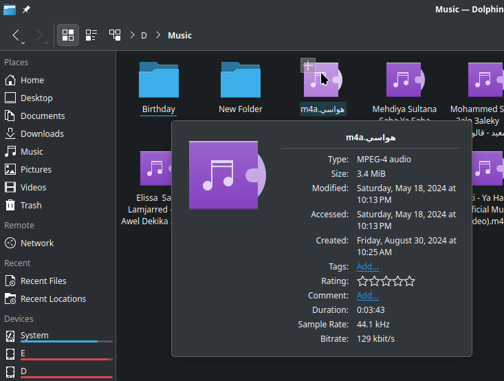Viewport: 504px width, 381px height.
Task: Open Music in Places sidebar
Action: coord(58,151)
